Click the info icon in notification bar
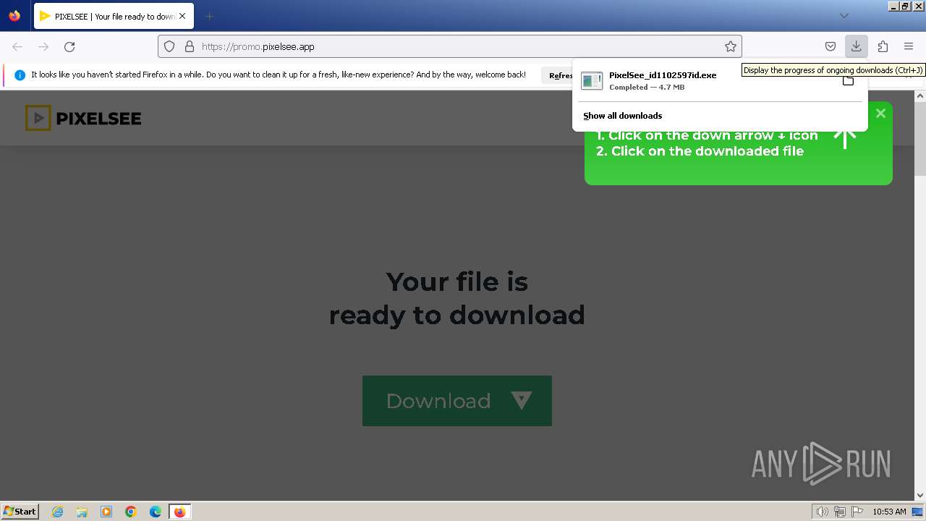Image resolution: width=926 pixels, height=521 pixels. (20, 75)
